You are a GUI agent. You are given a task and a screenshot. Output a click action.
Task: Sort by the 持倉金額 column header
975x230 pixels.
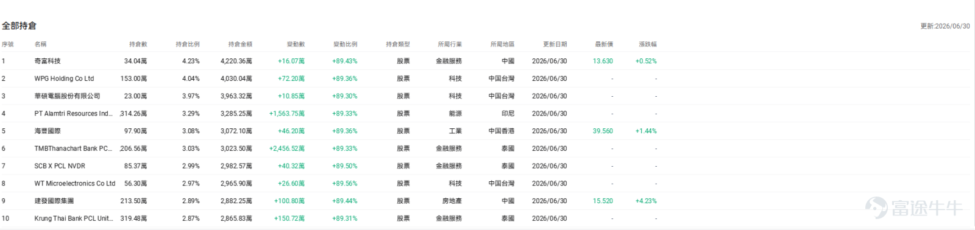tap(240, 44)
